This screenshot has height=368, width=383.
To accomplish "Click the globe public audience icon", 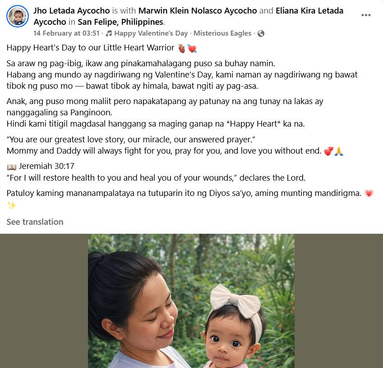I will (x=261, y=33).
